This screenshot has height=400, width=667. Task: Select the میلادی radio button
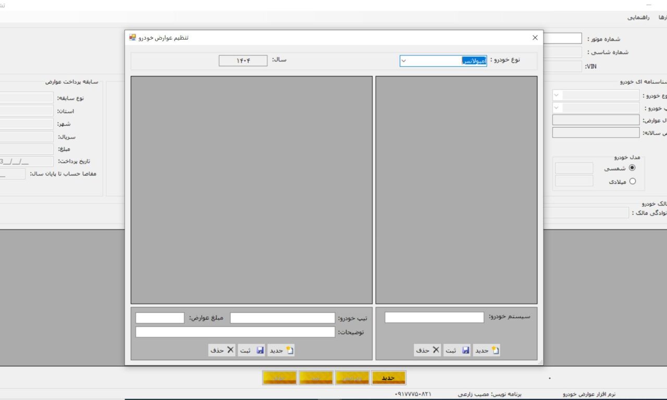click(x=633, y=182)
